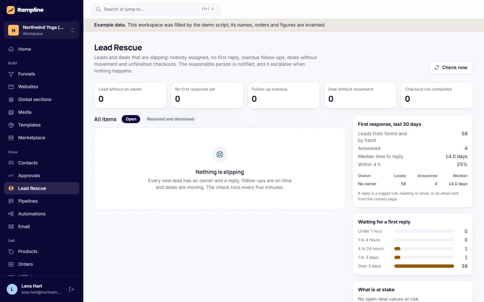484x302 pixels.
Task: Click the No owner row label
Action: (x=367, y=184)
